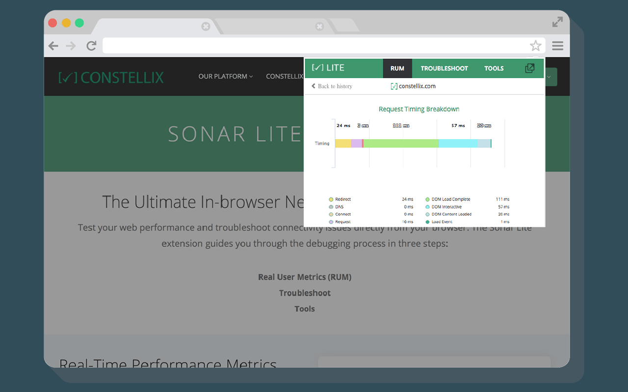Close the first browser tab

(206, 26)
